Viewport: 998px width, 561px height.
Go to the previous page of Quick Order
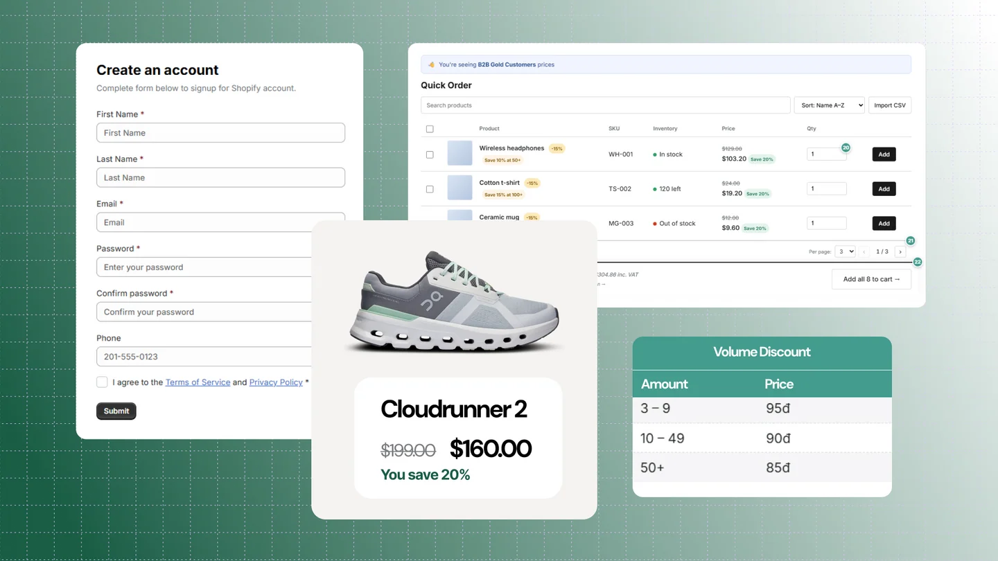tap(864, 252)
